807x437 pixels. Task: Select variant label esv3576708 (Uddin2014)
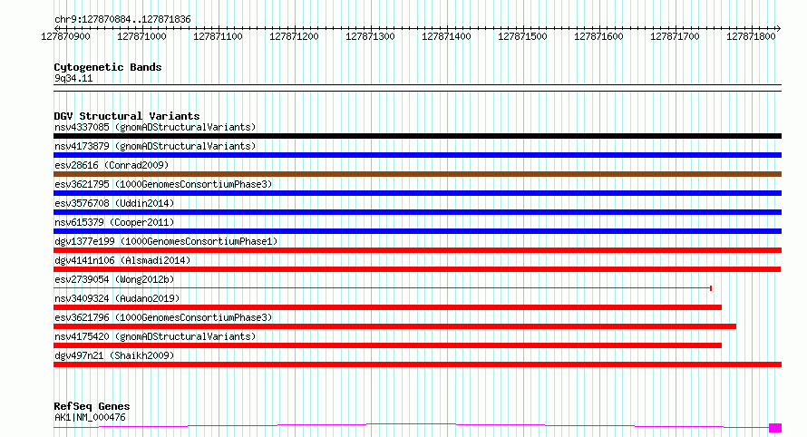pos(114,203)
